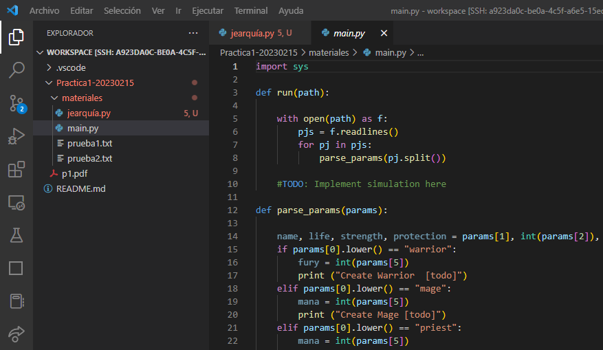
Task: Switch to the jearquía.py tab
Action: pos(261,33)
